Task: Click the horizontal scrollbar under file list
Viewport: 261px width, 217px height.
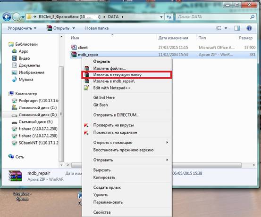Action: tap(207, 165)
